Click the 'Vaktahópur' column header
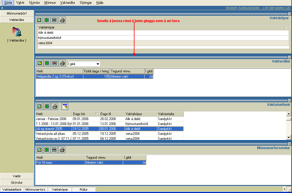 click(x=141, y=114)
